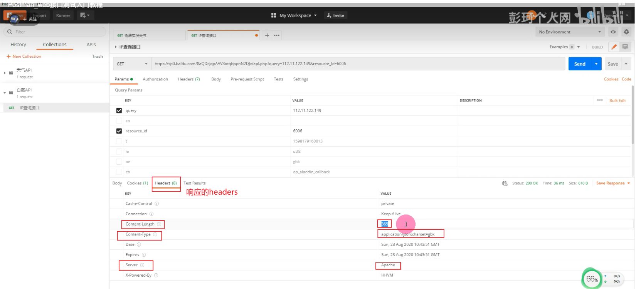Switch to the Authorization tab

(155, 79)
